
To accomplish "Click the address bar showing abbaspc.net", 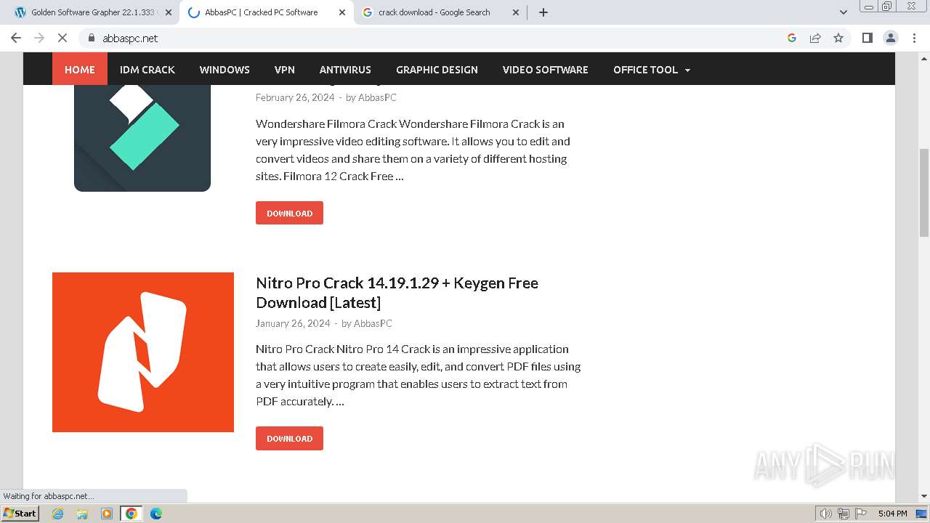I will click(x=436, y=38).
